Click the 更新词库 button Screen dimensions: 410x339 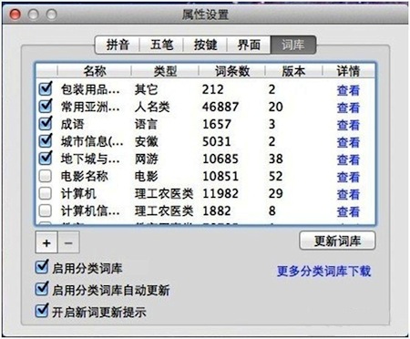(x=337, y=241)
